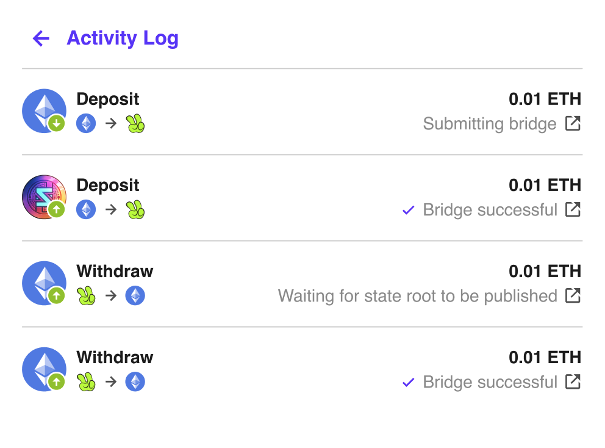The height and width of the screenshot is (448, 605).
Task: Open external link for Submitting bridge deposit
Action: (x=573, y=123)
